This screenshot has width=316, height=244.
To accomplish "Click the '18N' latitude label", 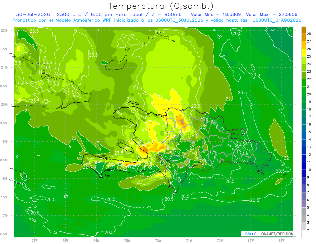I will pos(4,178).
